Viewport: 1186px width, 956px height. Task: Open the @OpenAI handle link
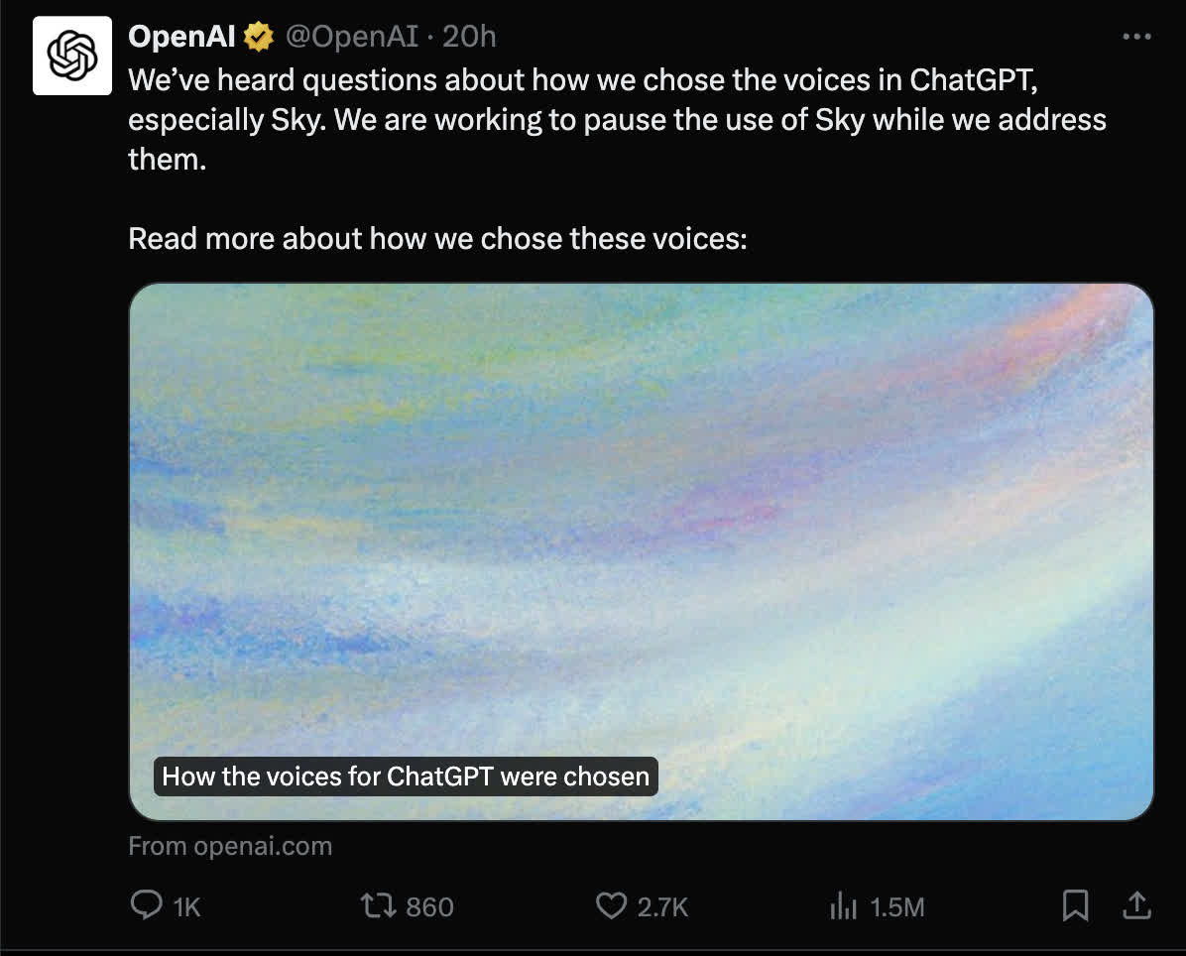pos(352,37)
